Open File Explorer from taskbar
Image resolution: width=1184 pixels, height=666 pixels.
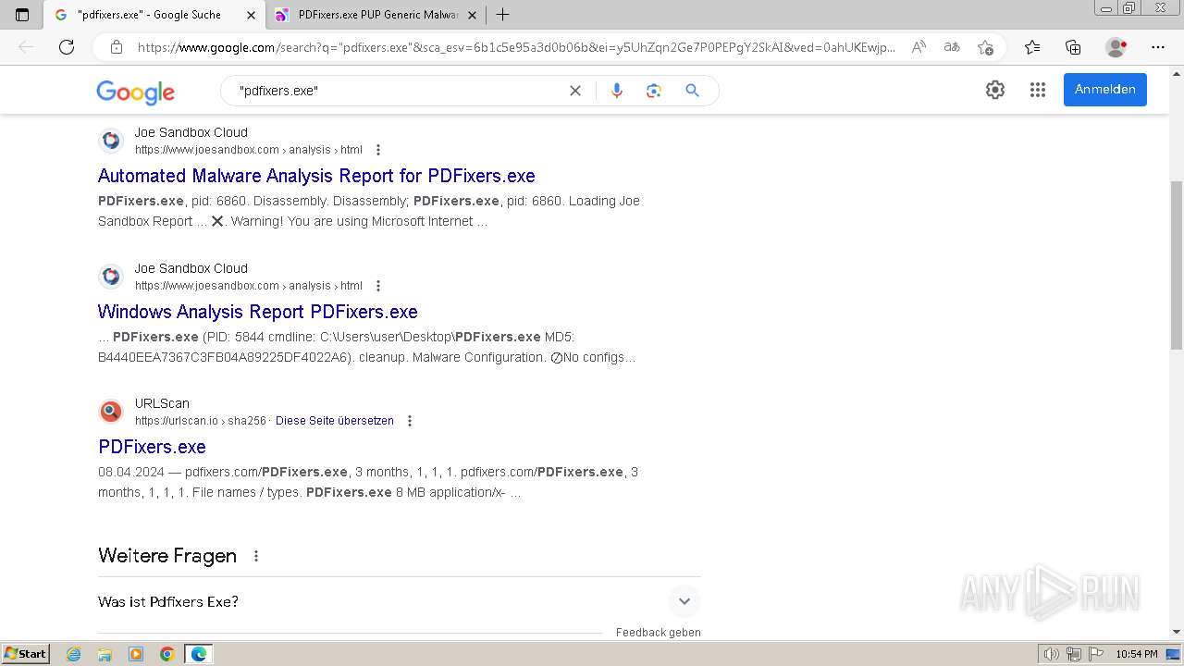(x=105, y=654)
